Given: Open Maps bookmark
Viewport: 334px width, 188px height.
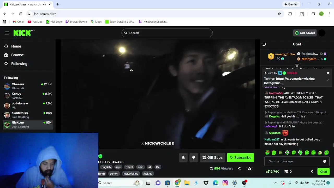Looking at the screenshot, I should pos(96,22).
